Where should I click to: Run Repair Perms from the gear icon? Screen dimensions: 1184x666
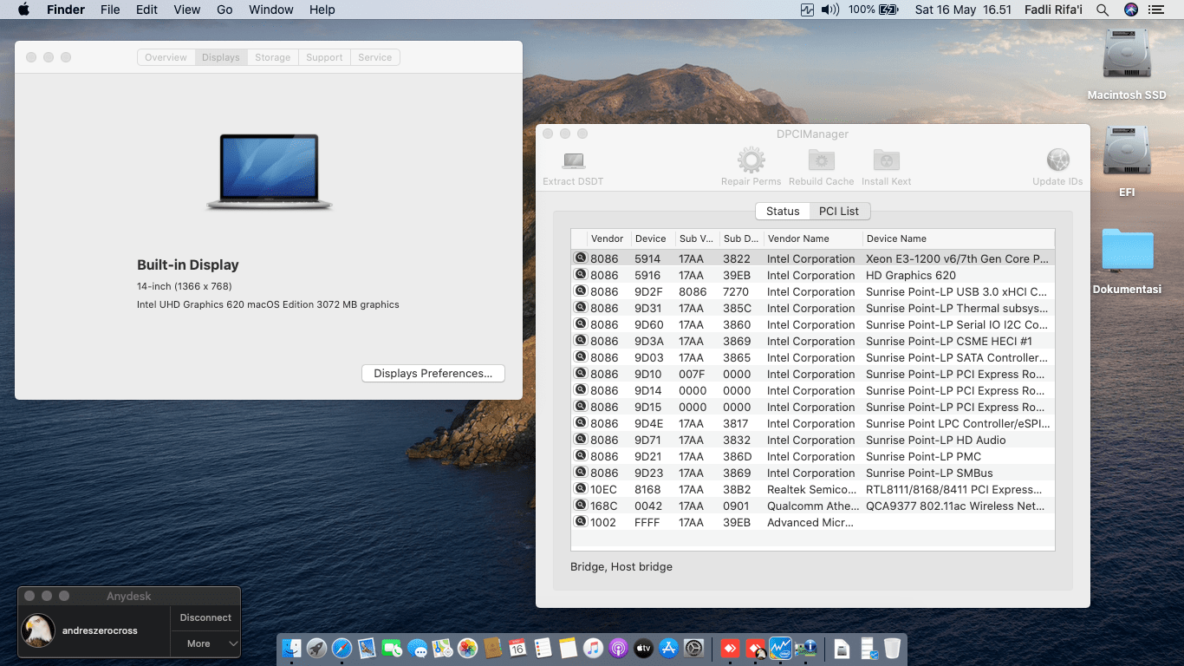751,160
